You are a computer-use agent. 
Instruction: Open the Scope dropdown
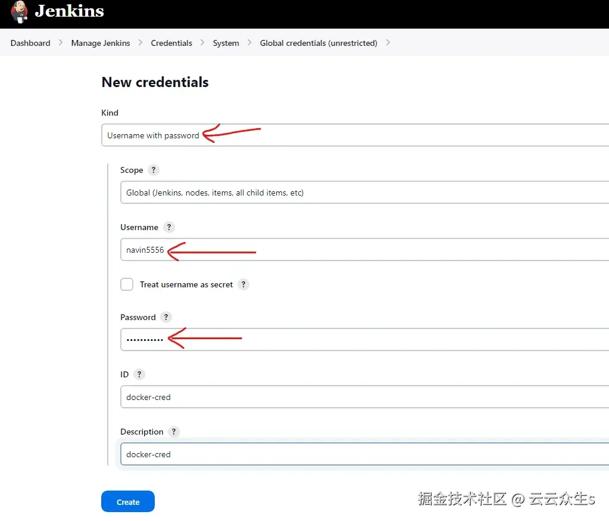coord(365,193)
